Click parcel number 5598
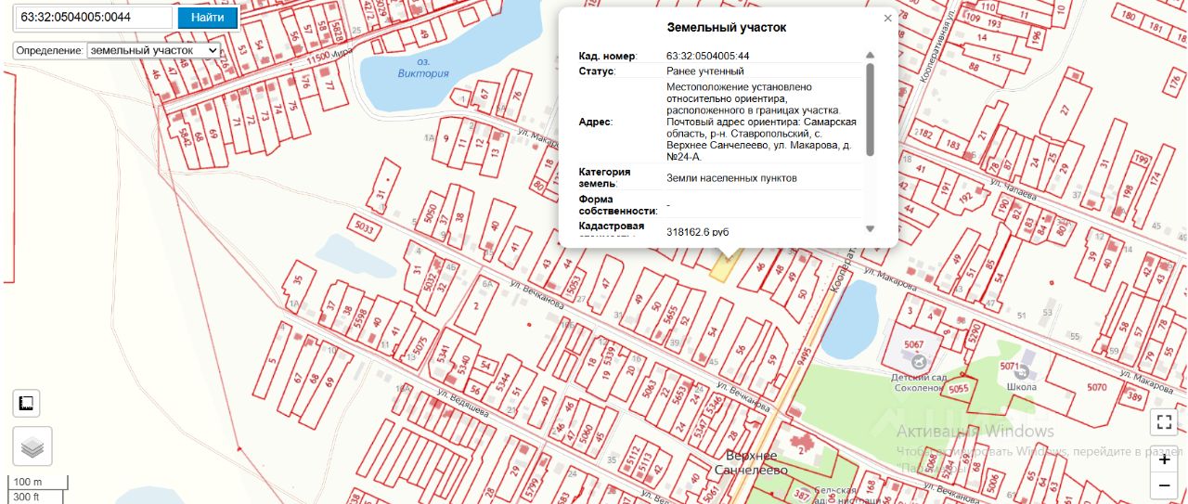Screen dimensions: 1188x504 tap(360, 321)
